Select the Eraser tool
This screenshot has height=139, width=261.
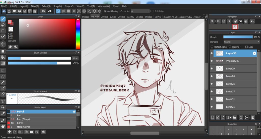[3, 25]
